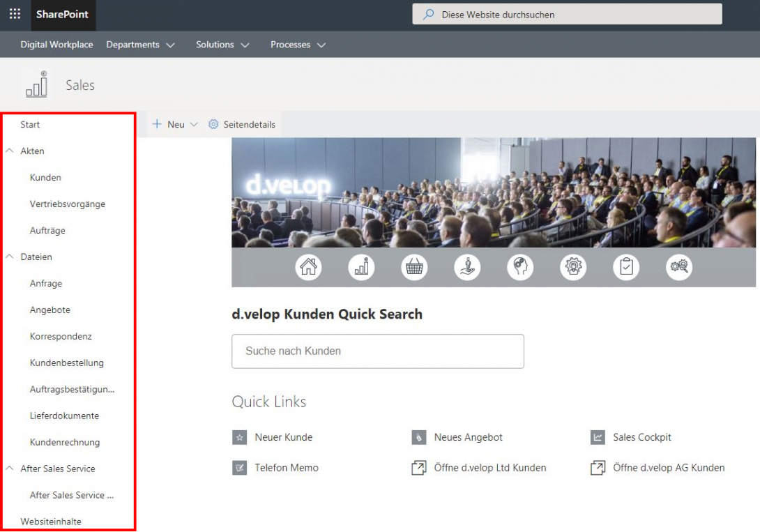This screenshot has height=532, width=760.
Task: Click the chart icon beside Sales Cockpit
Action: click(598, 437)
